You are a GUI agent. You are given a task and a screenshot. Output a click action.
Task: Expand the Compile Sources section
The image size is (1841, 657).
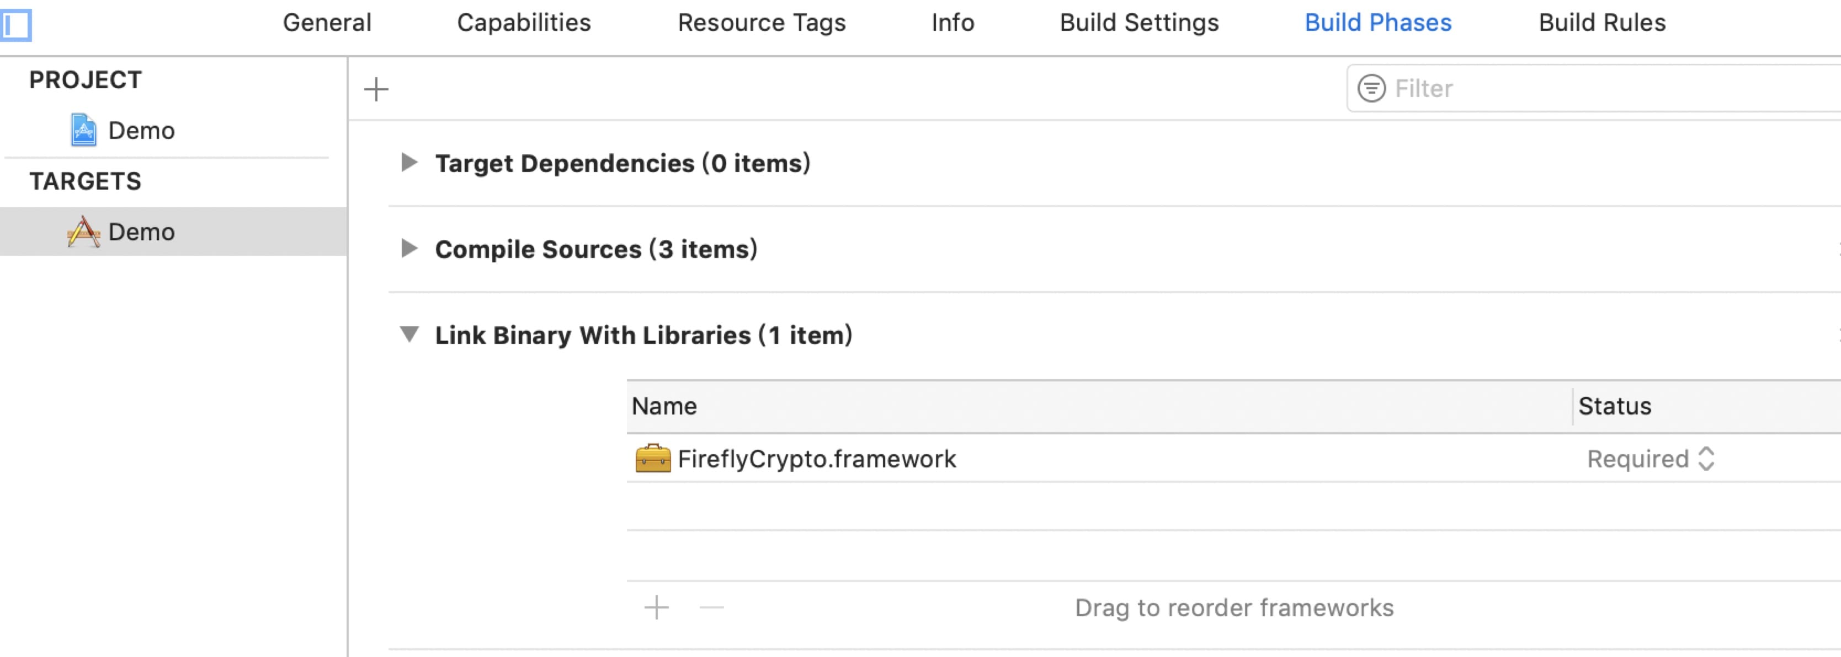(409, 248)
